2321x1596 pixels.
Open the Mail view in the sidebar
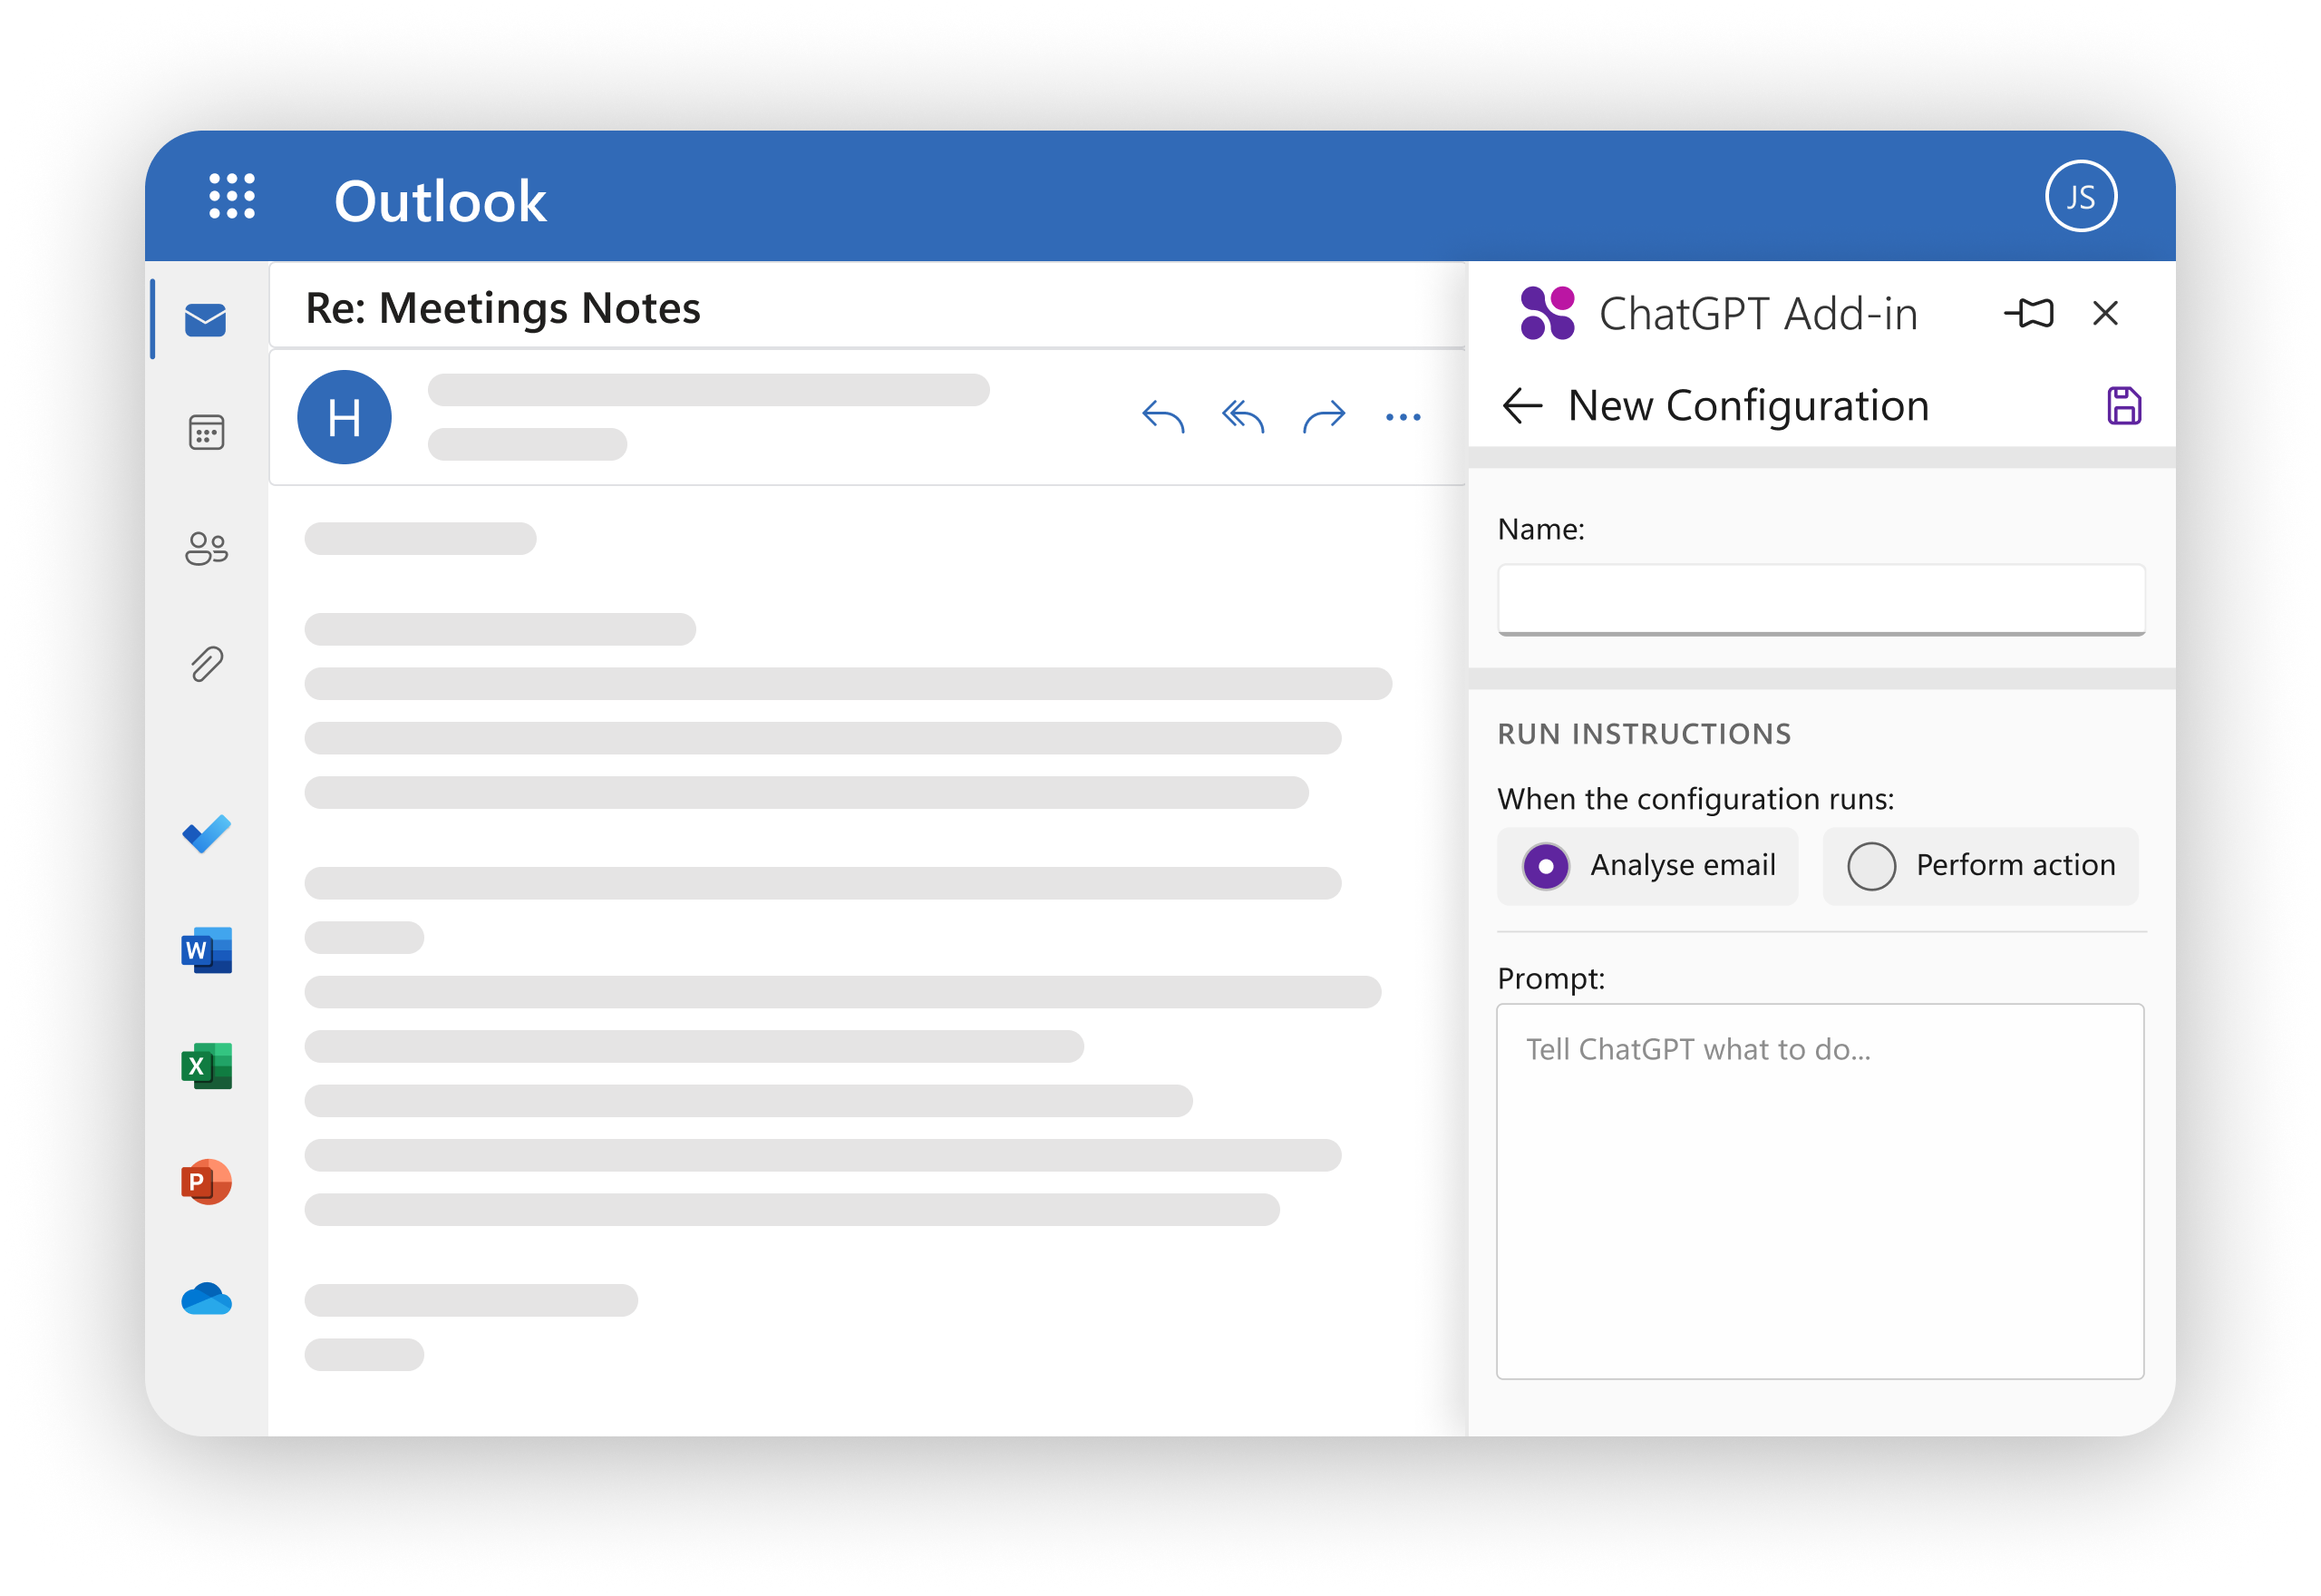205,318
